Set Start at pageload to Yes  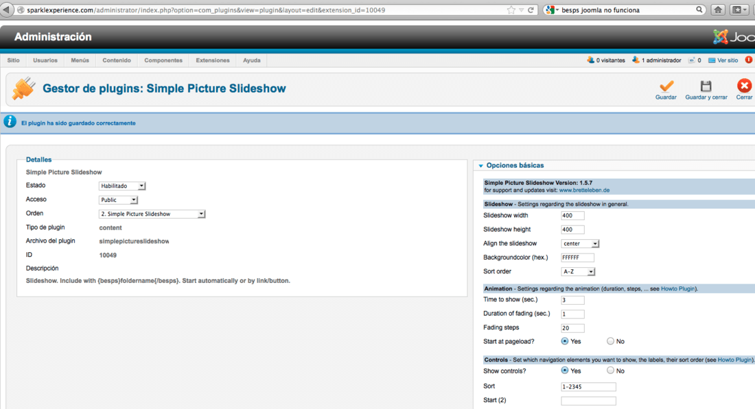pyautogui.click(x=564, y=341)
